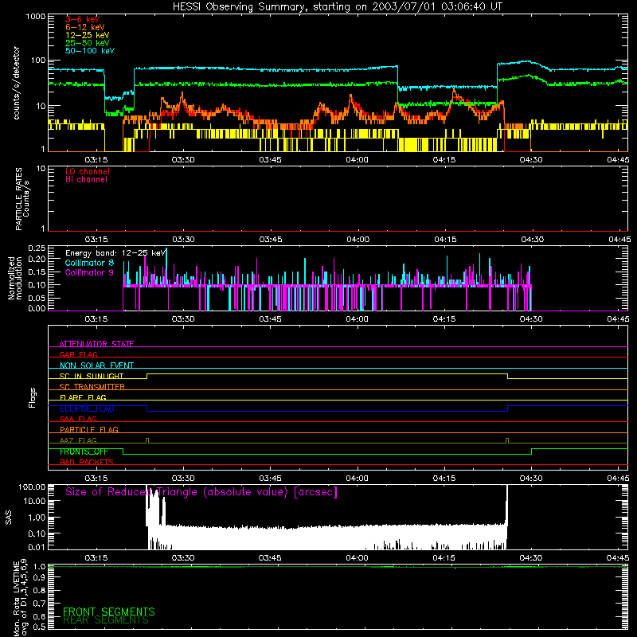Select the 12-25 keV legend entry

(x=87, y=35)
